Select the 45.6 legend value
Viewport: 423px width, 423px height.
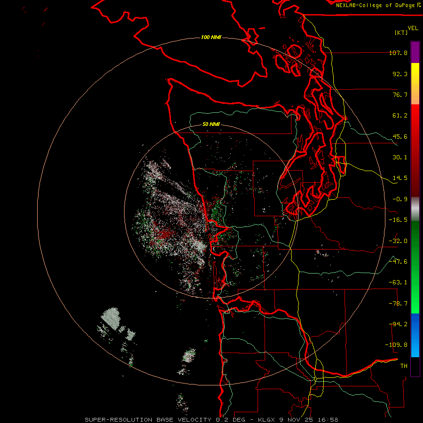(400, 136)
